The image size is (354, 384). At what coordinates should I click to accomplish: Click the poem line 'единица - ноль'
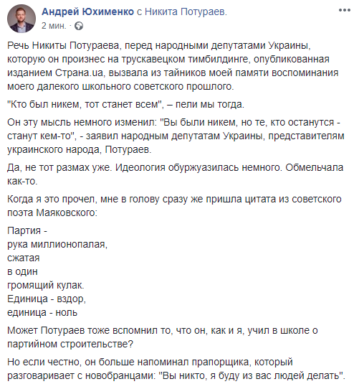click(42, 312)
